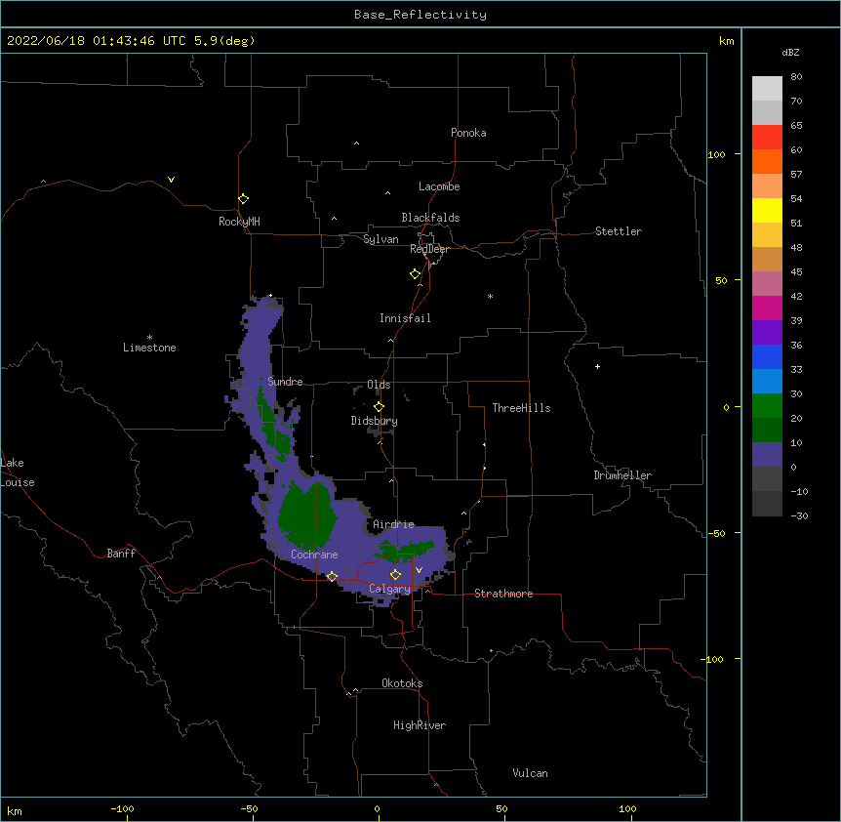The height and width of the screenshot is (822, 841).
Task: Click the red 65 dBZ color swatch
Action: [767, 137]
